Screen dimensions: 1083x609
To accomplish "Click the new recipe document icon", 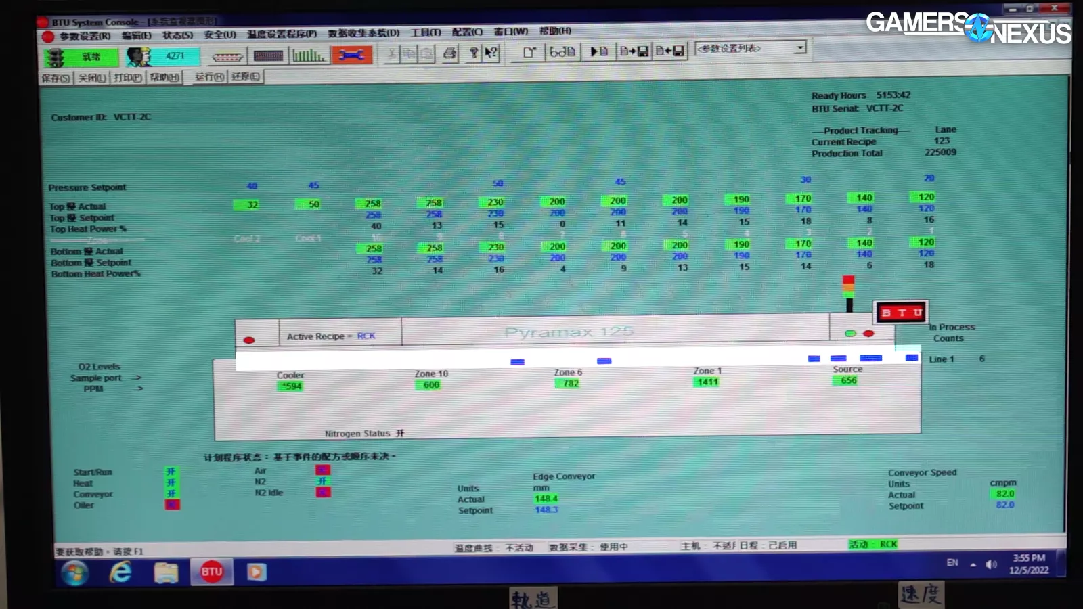I will coord(529,52).
